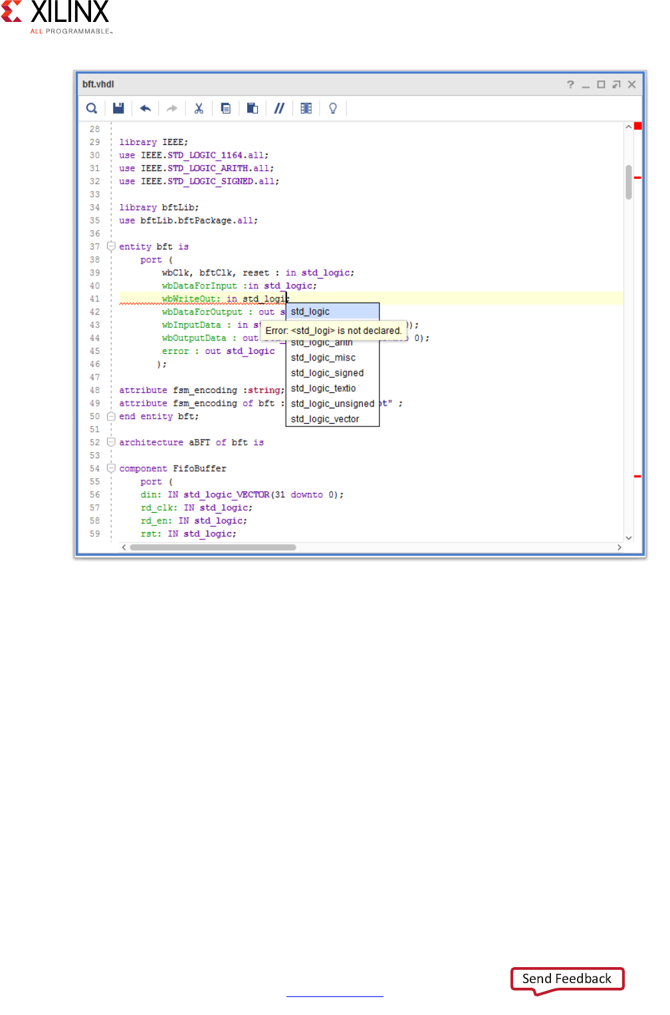Click the horizontal scrollbar thumb

(x=213, y=547)
